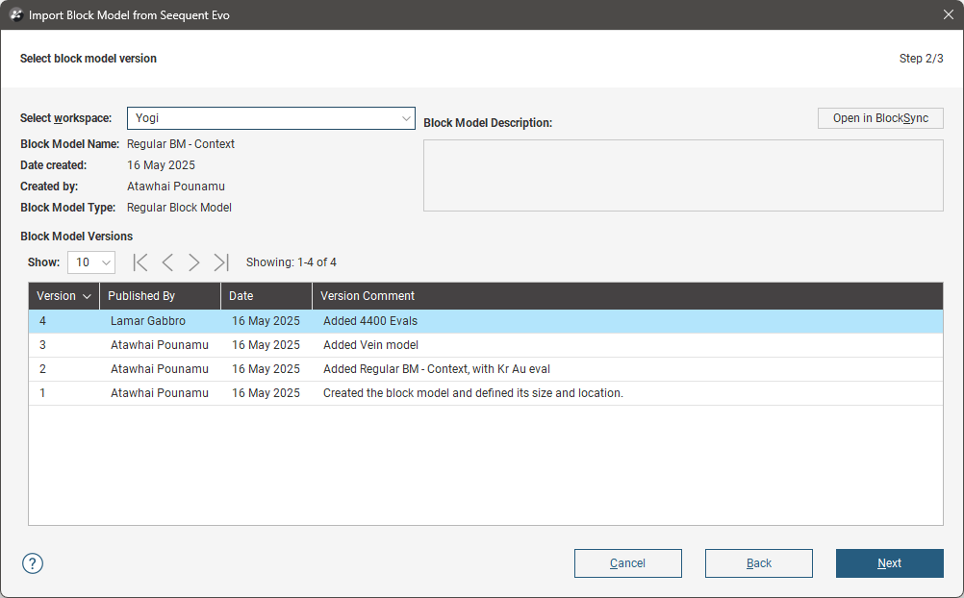Image resolution: width=964 pixels, height=598 pixels.
Task: Click the Seequent app icon in title bar
Action: click(15, 15)
